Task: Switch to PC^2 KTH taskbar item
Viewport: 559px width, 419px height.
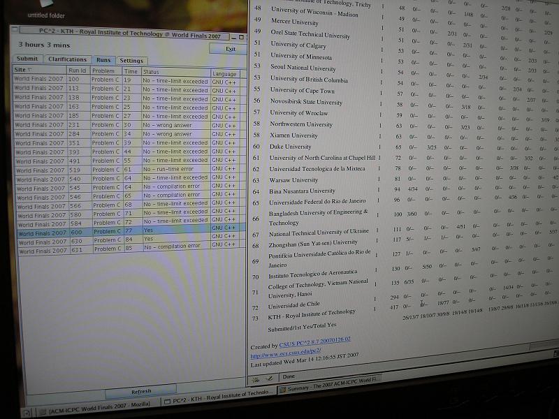Action: click(x=219, y=397)
